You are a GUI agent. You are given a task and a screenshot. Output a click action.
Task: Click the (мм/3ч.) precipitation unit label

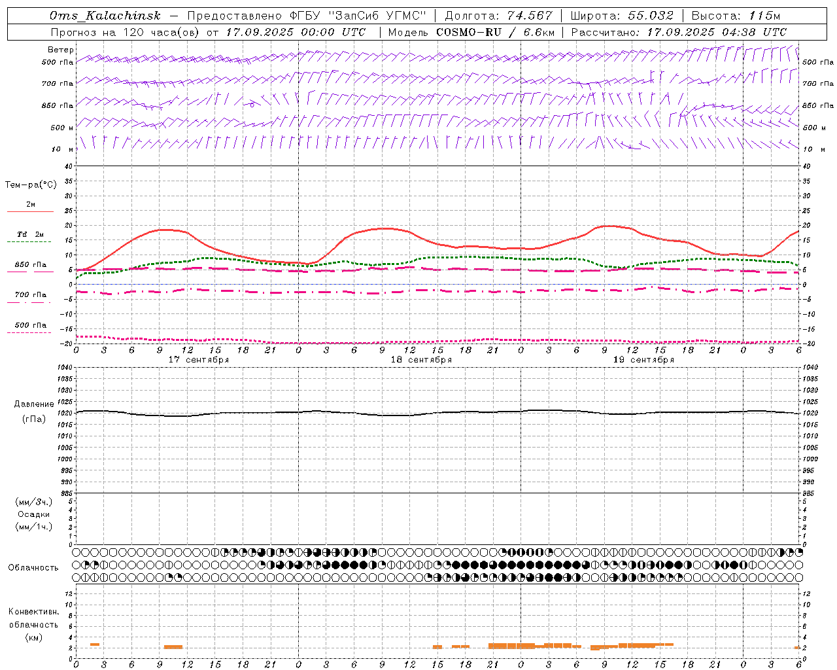click(x=34, y=502)
